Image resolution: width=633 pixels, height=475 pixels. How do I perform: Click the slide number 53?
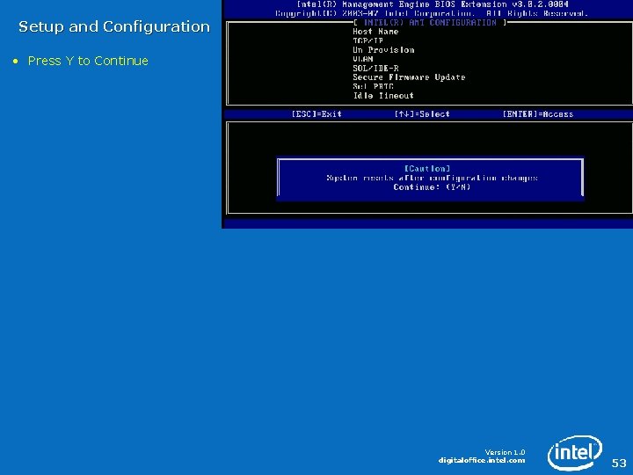click(x=619, y=463)
